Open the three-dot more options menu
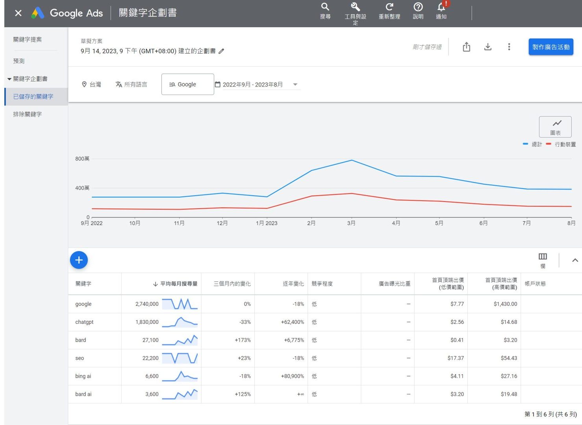The width and height of the screenshot is (582, 425). [x=509, y=47]
